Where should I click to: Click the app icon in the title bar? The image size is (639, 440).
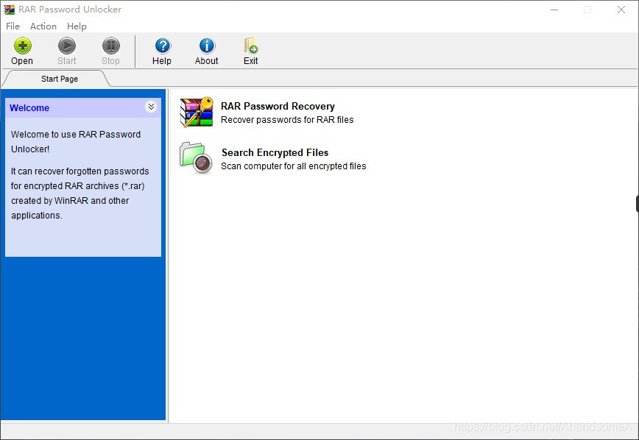[x=9, y=10]
